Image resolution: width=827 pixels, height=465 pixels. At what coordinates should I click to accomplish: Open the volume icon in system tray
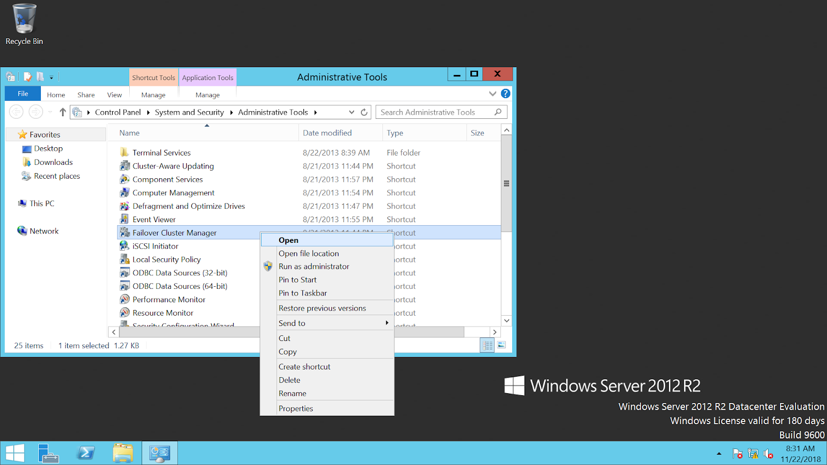(768, 453)
